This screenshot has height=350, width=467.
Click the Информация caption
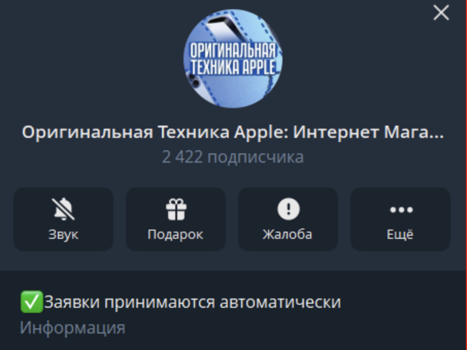point(72,328)
